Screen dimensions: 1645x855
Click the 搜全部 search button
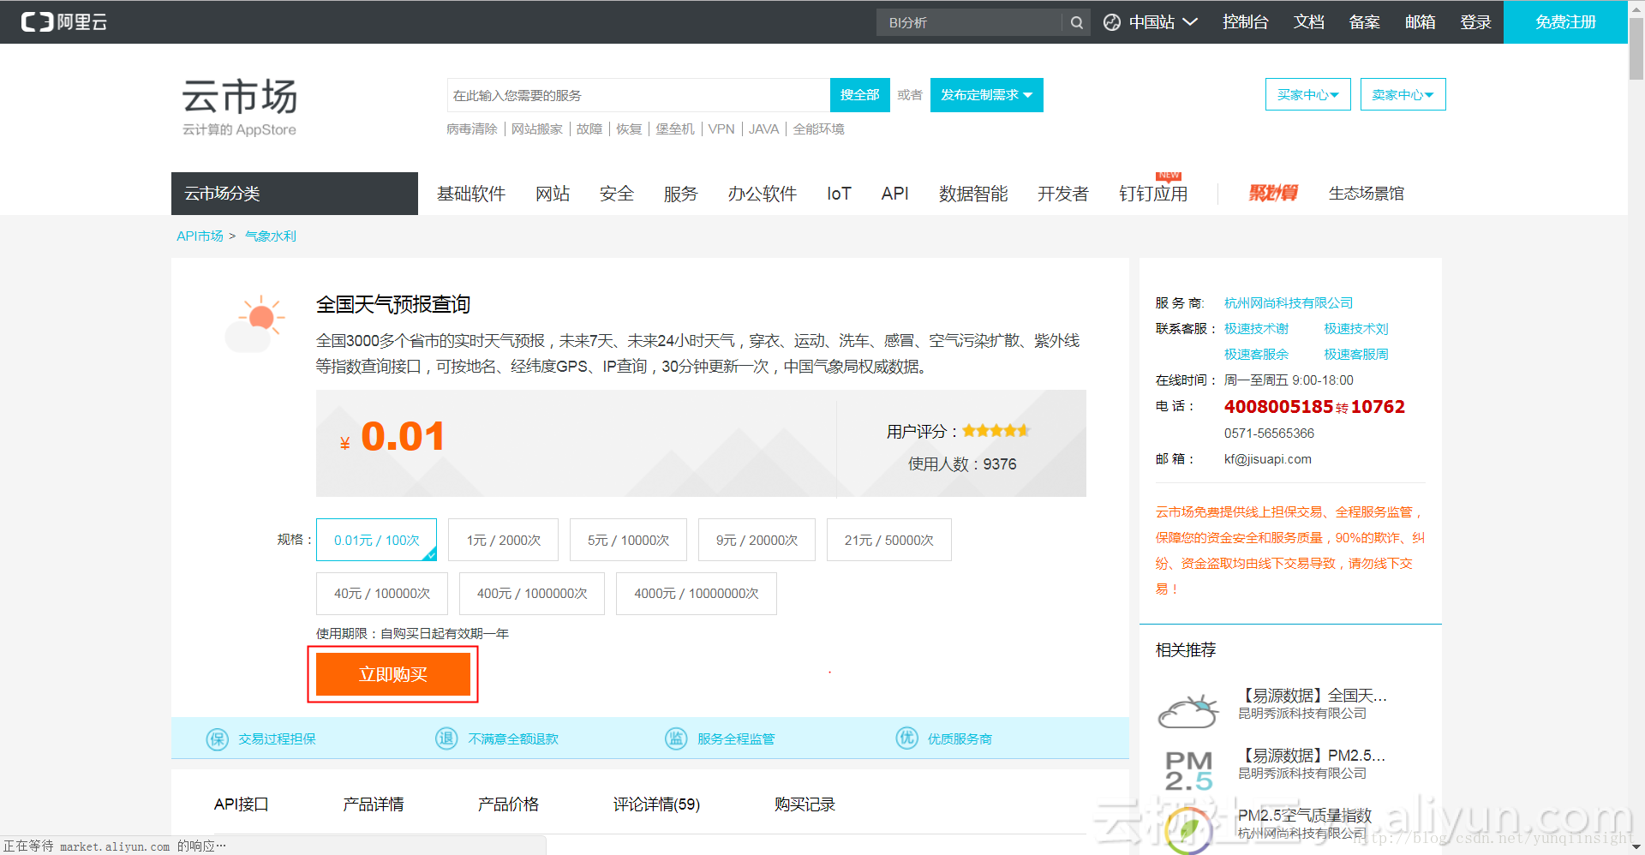coord(859,95)
